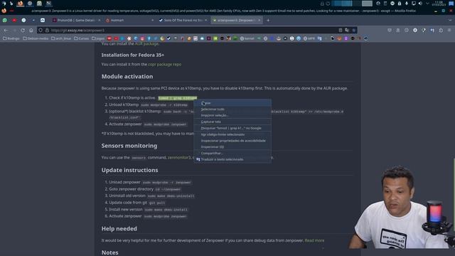This screenshot has height=256, width=455.
Task: Click the padlock site-security icon
Action: click(x=47, y=30)
